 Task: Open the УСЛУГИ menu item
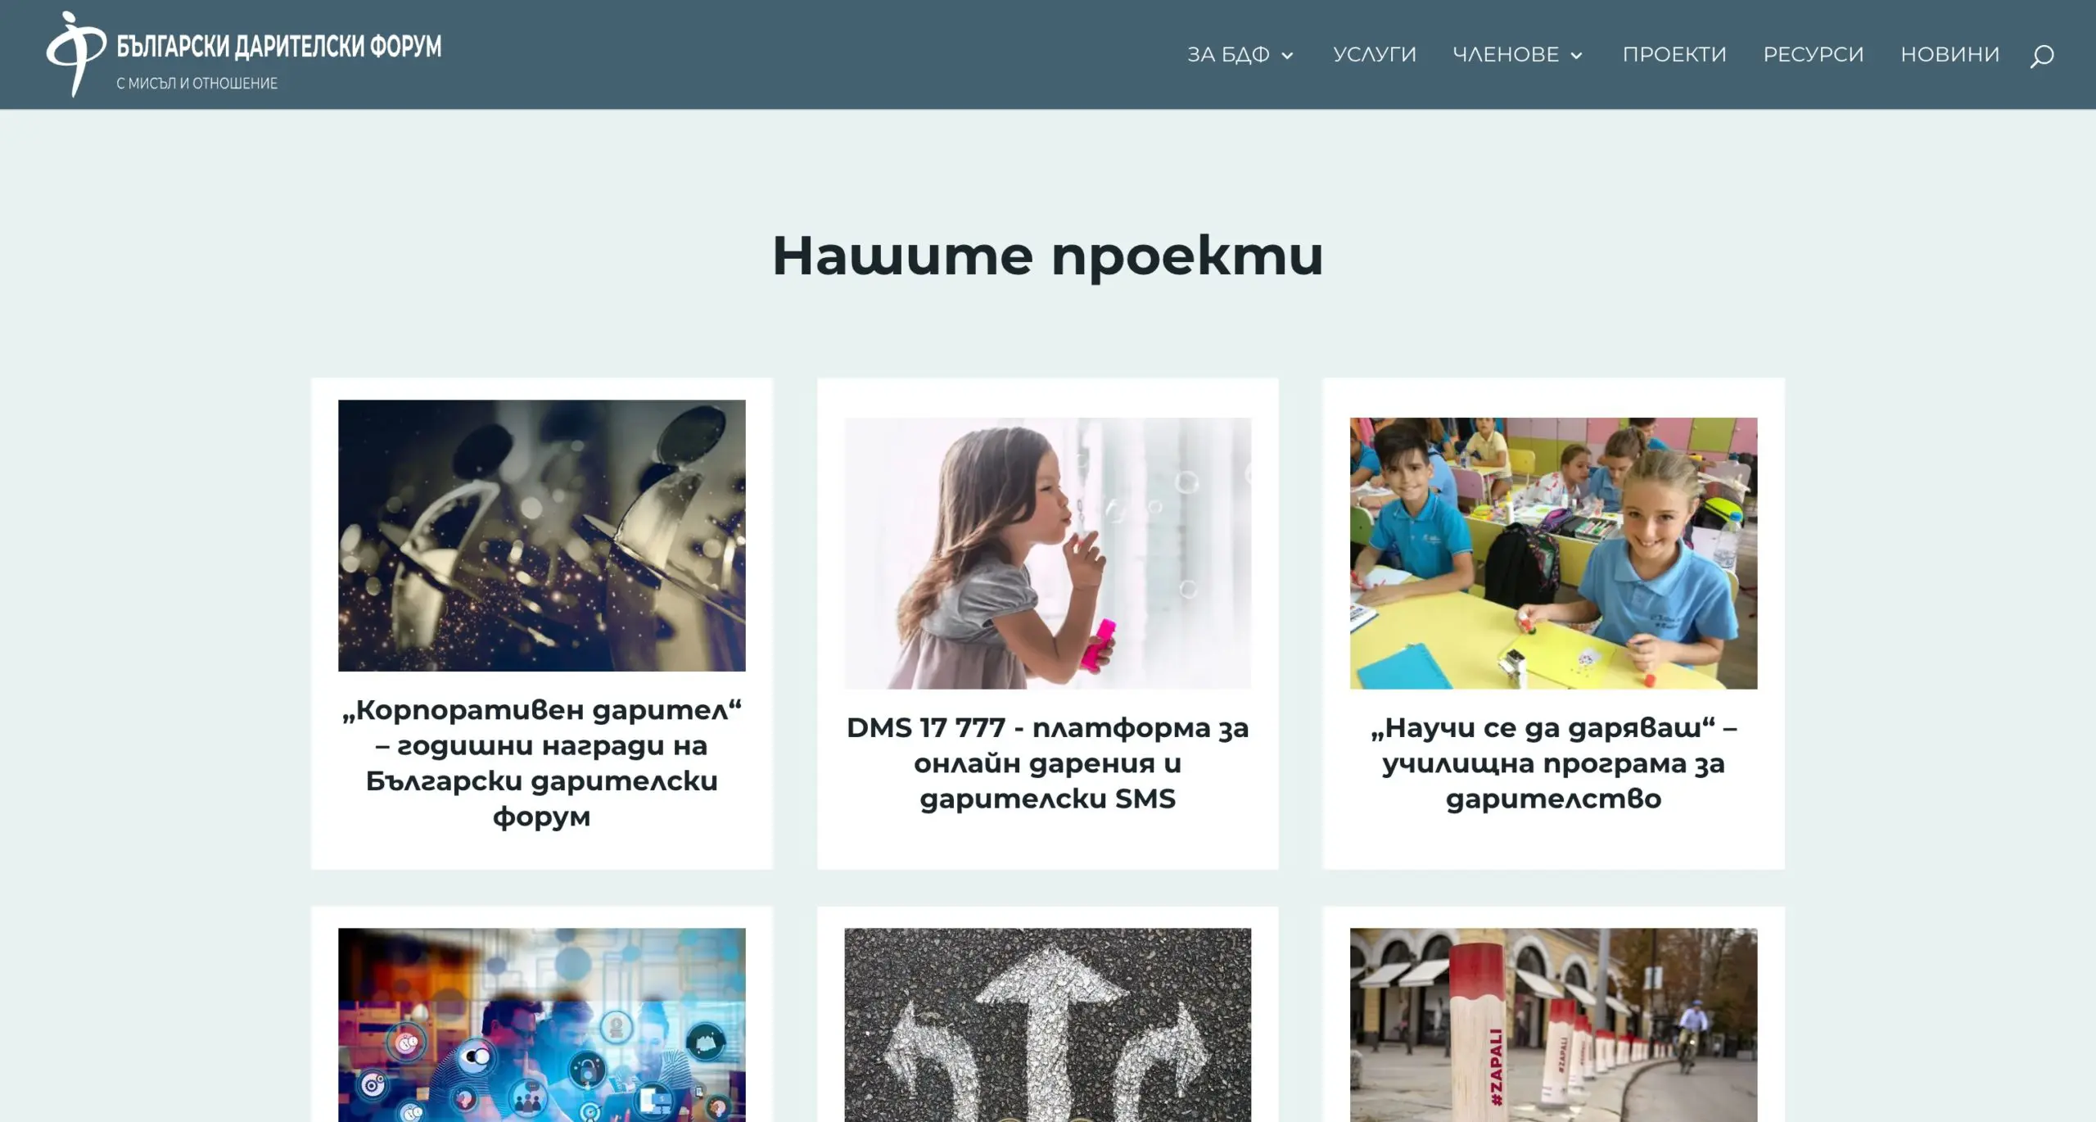point(1375,55)
